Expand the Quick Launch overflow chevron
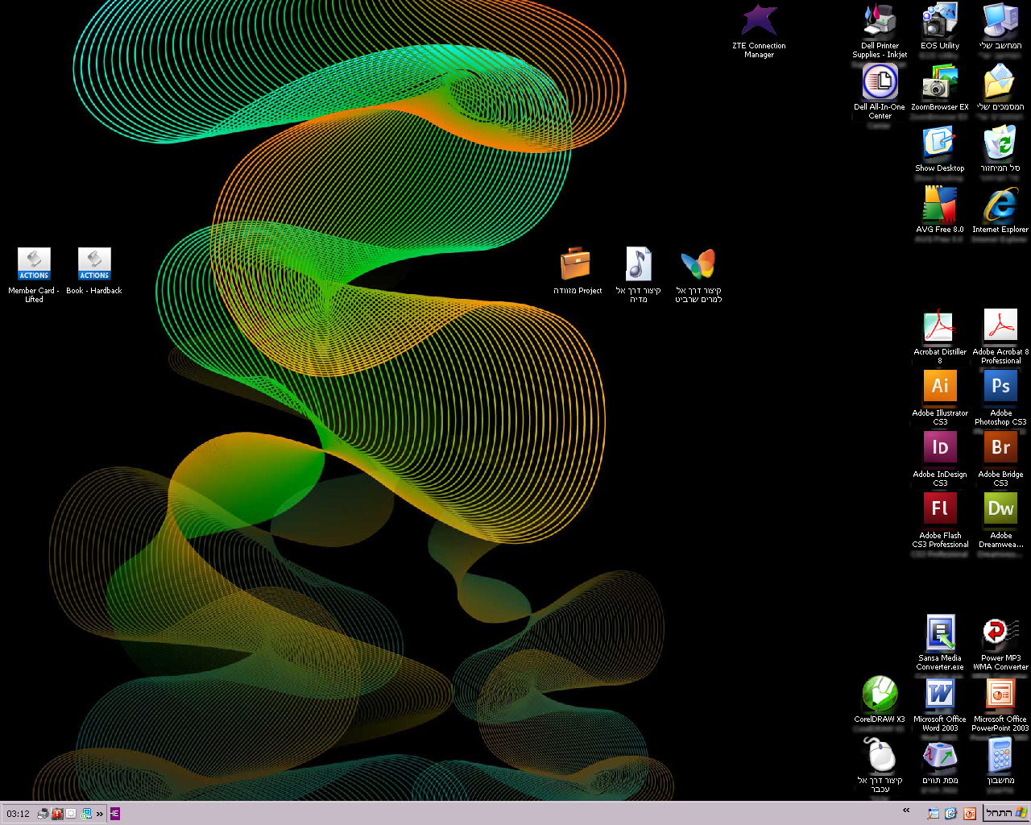Image resolution: width=1031 pixels, height=825 pixels. [906, 810]
